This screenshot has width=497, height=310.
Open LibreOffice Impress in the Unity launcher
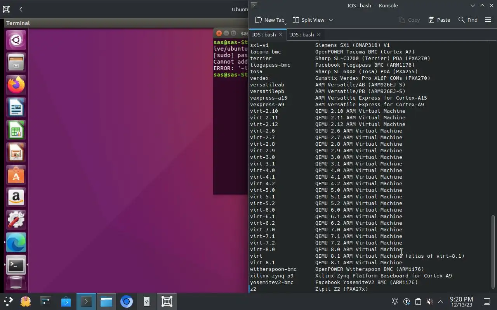16,152
